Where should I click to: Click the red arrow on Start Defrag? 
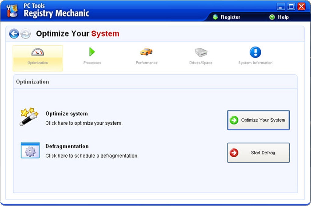coord(234,153)
